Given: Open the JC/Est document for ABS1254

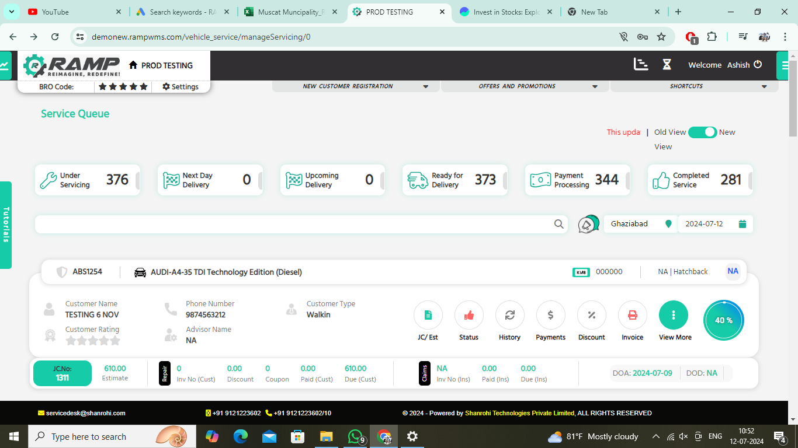Looking at the screenshot, I should click(x=428, y=315).
